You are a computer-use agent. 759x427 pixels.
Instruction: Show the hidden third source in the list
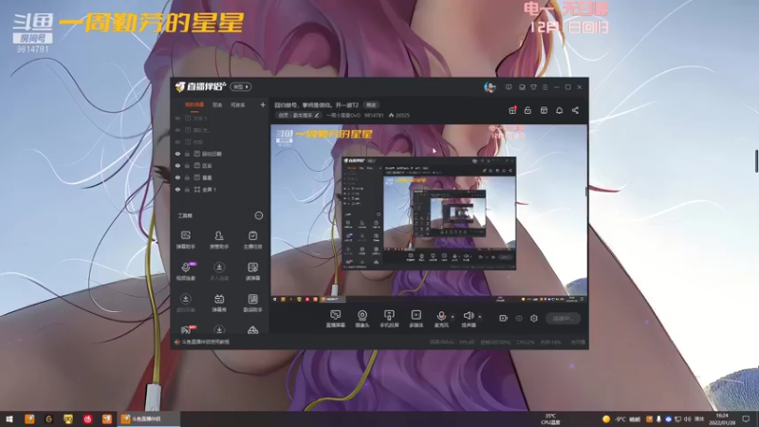[x=177, y=141]
